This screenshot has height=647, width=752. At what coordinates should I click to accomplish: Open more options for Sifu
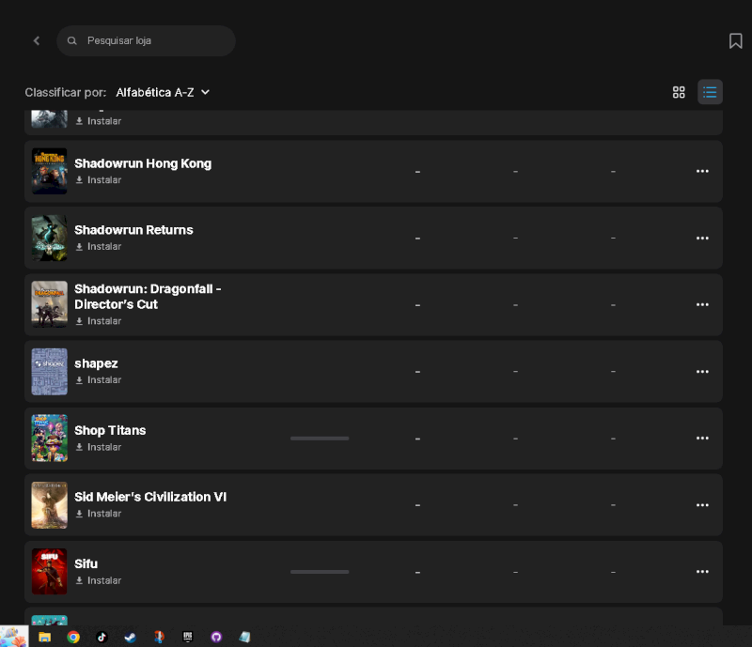pyautogui.click(x=702, y=572)
